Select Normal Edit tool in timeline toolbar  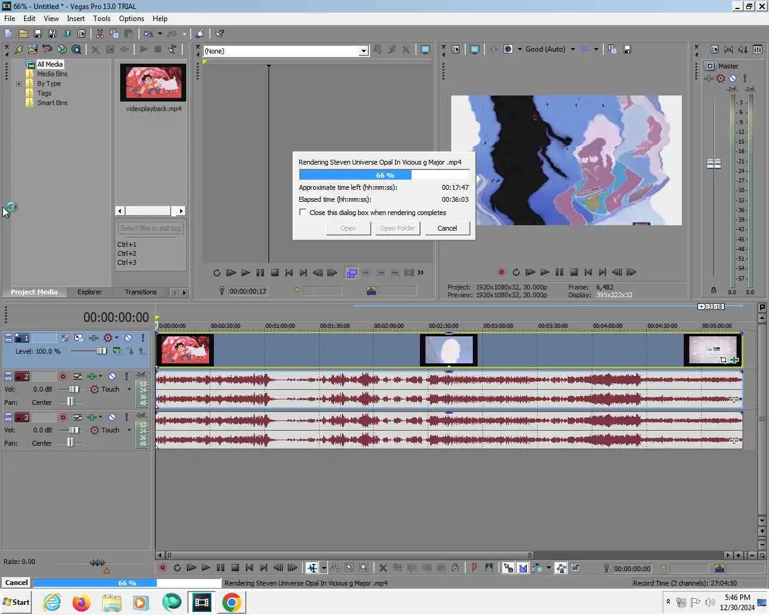(x=312, y=568)
